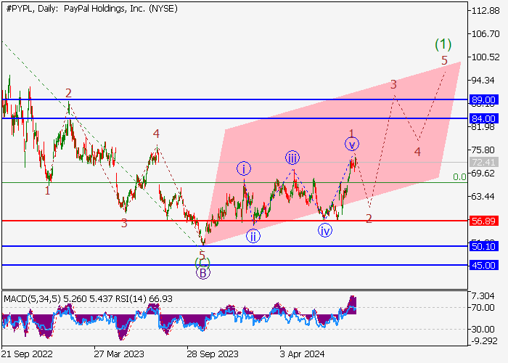This screenshot has height=363, width=508.
Task: Click the chart title '#PYPL, Daily: PayPal Holdings, Inc. (NYSE)'
Action: pos(91,9)
